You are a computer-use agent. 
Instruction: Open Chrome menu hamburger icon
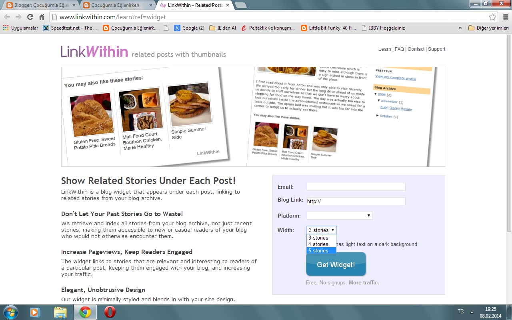505,17
